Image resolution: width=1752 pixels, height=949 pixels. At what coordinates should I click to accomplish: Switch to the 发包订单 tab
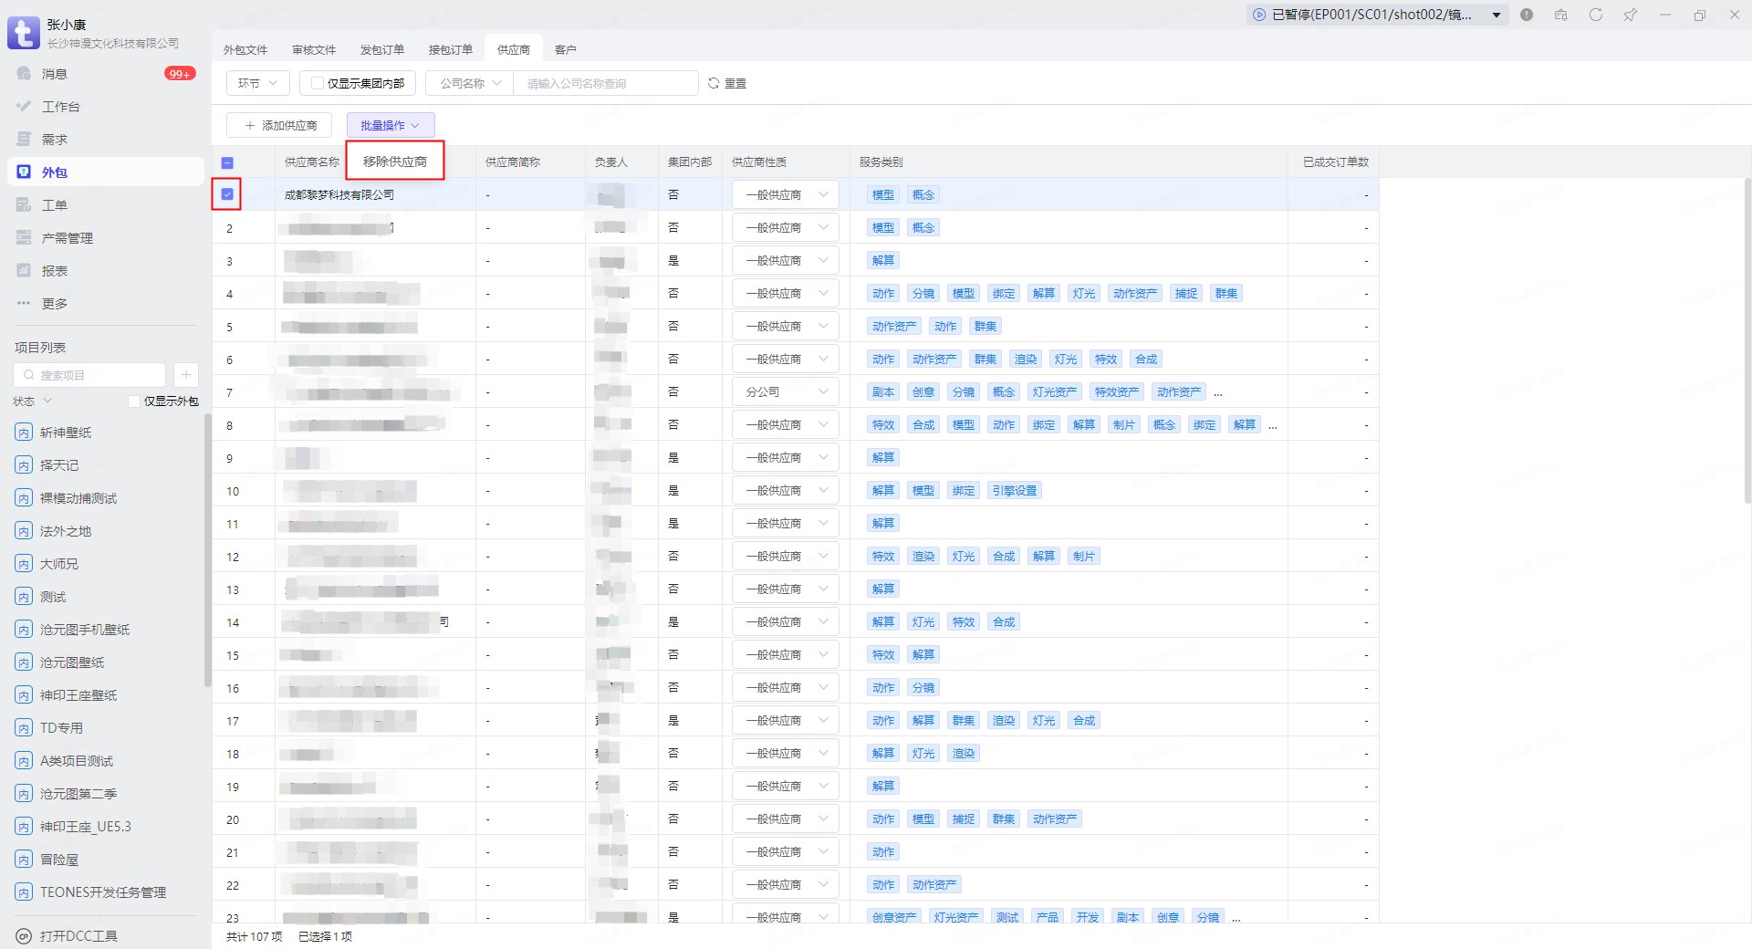381,50
